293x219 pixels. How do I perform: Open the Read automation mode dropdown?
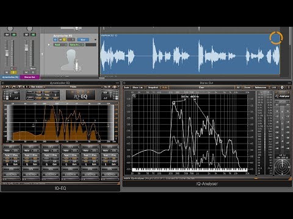click(x=60, y=44)
